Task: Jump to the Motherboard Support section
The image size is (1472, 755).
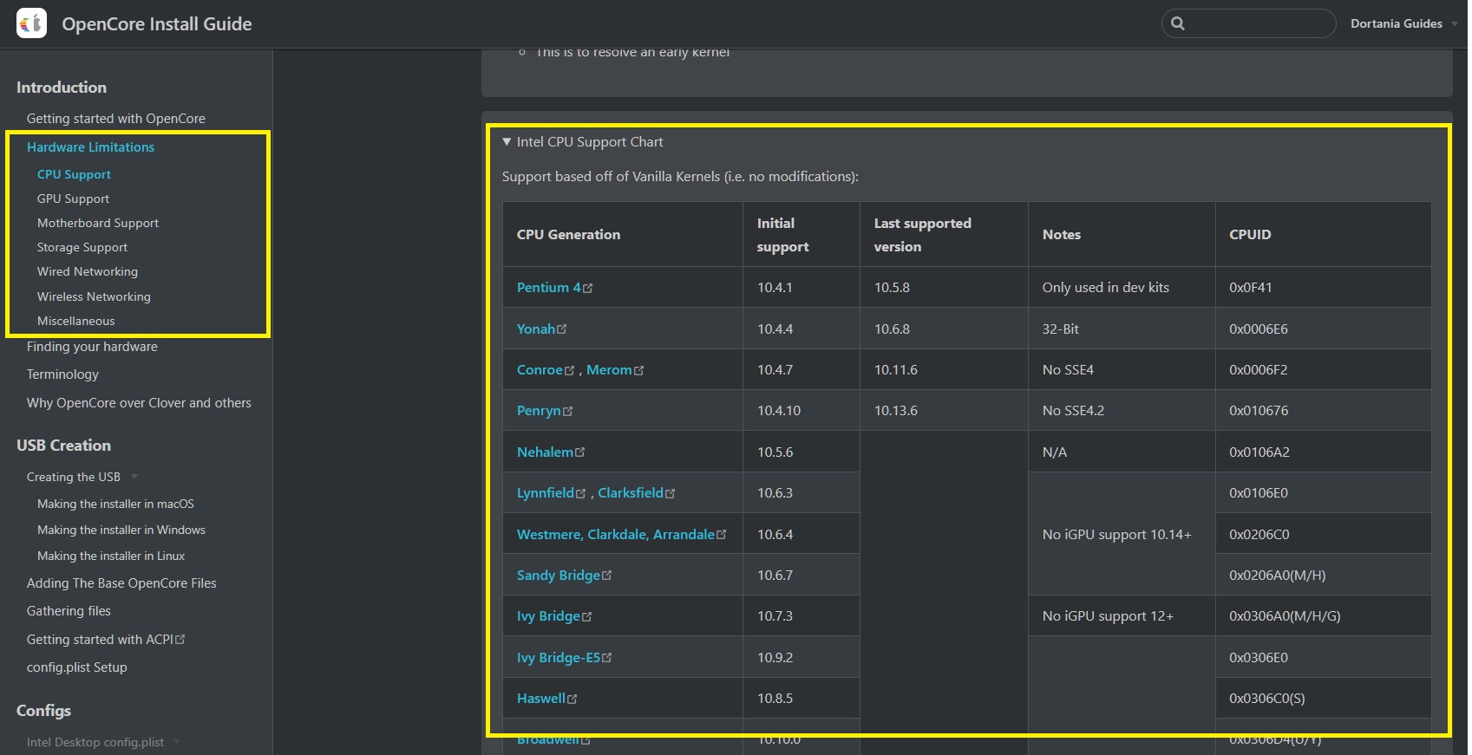Action: [98, 223]
